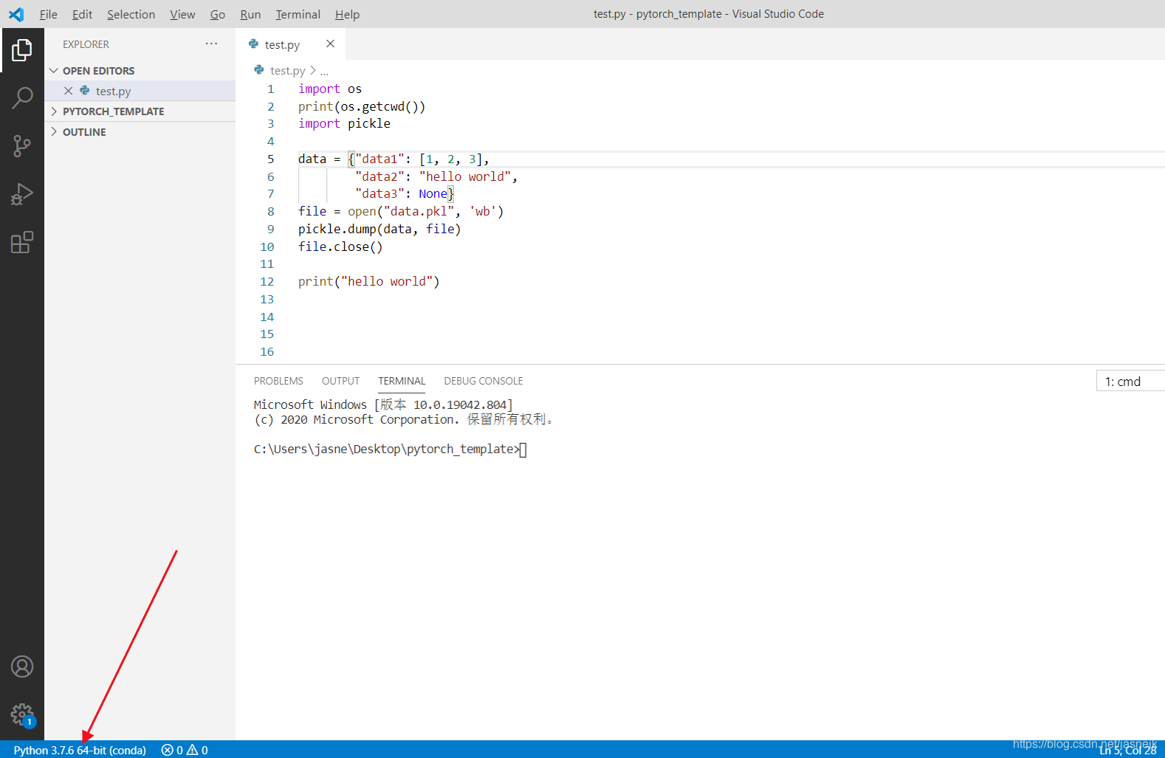Open the terminal selector dropdown '1: cmd'

pos(1130,382)
